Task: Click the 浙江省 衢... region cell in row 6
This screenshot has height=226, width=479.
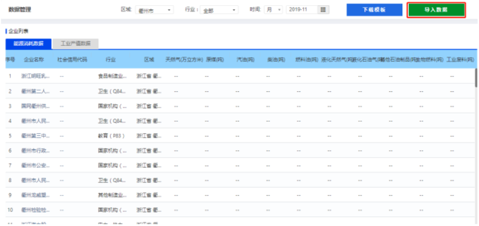Action: point(149,150)
